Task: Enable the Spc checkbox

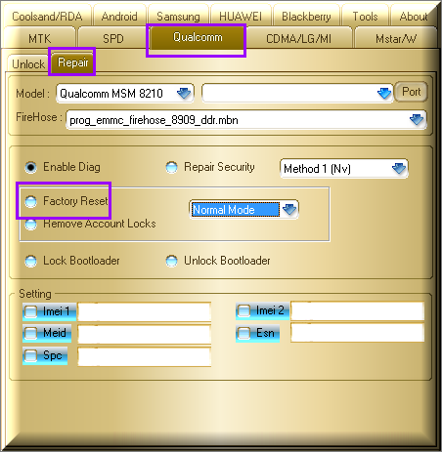Action: pyautogui.click(x=31, y=355)
